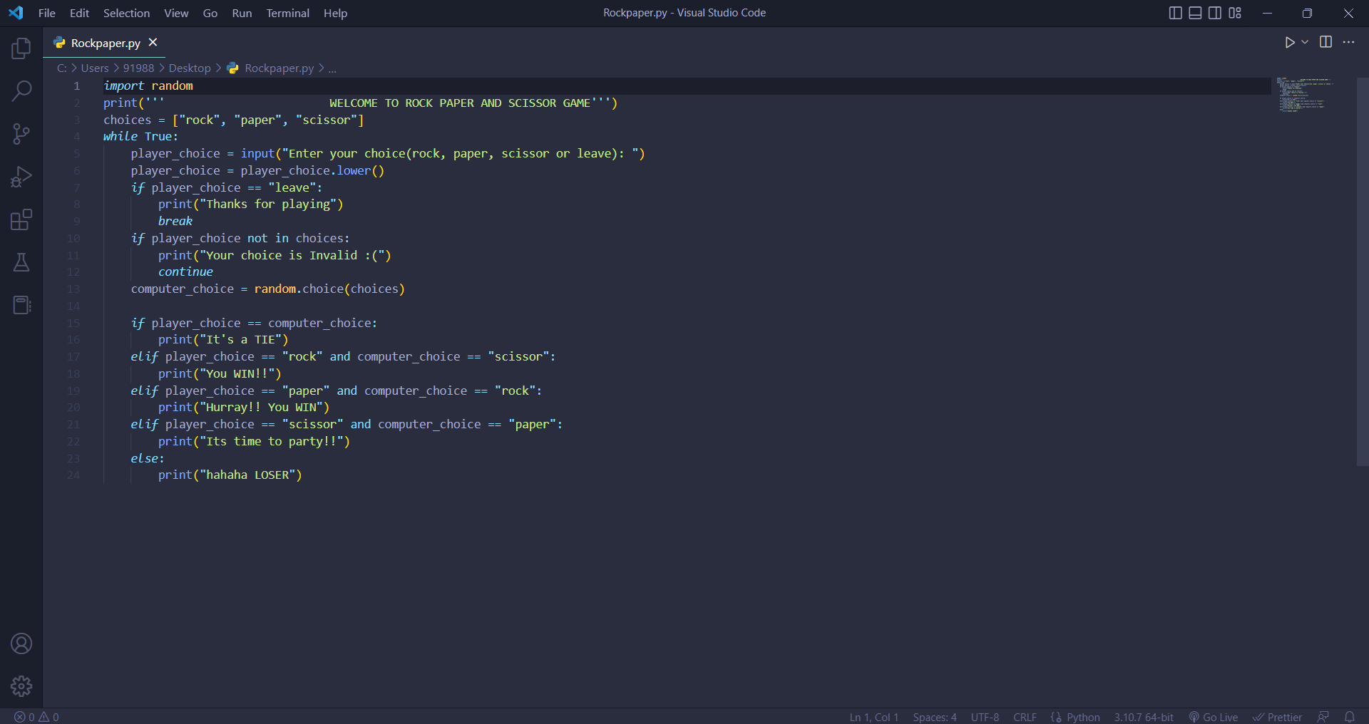Toggle the secondary side bar
Screen dimensions: 1369x724
1214,13
